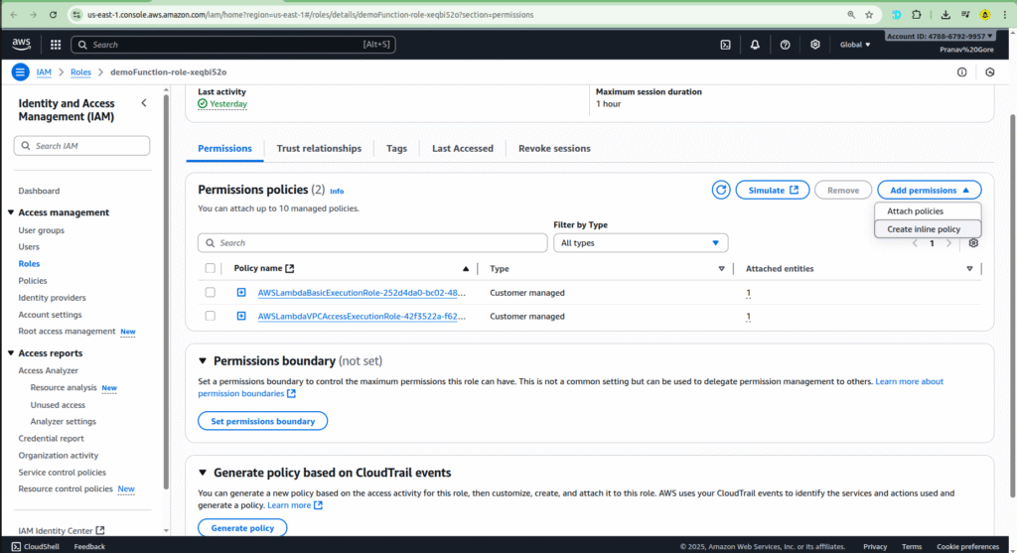This screenshot has width=1017, height=553.
Task: Close the Add permissions dropdown button
Action: coord(929,190)
